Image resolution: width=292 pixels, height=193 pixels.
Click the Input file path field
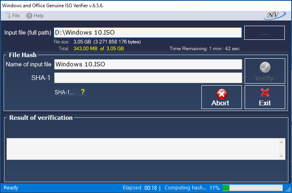tap(148, 33)
